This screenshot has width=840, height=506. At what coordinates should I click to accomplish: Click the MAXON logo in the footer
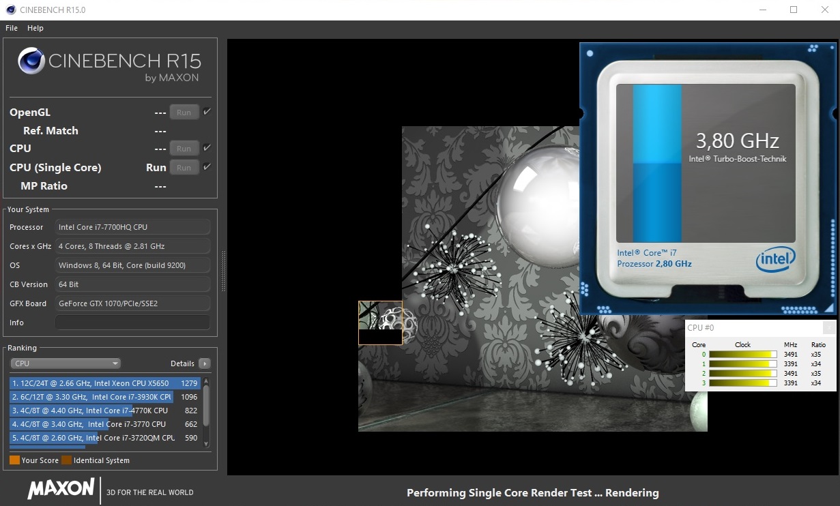(61, 489)
